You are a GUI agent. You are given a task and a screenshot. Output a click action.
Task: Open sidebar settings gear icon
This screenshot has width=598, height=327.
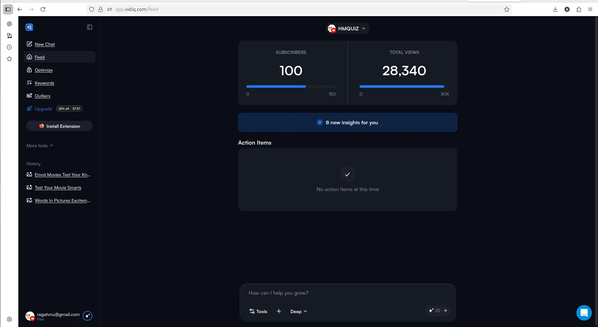coord(9,319)
